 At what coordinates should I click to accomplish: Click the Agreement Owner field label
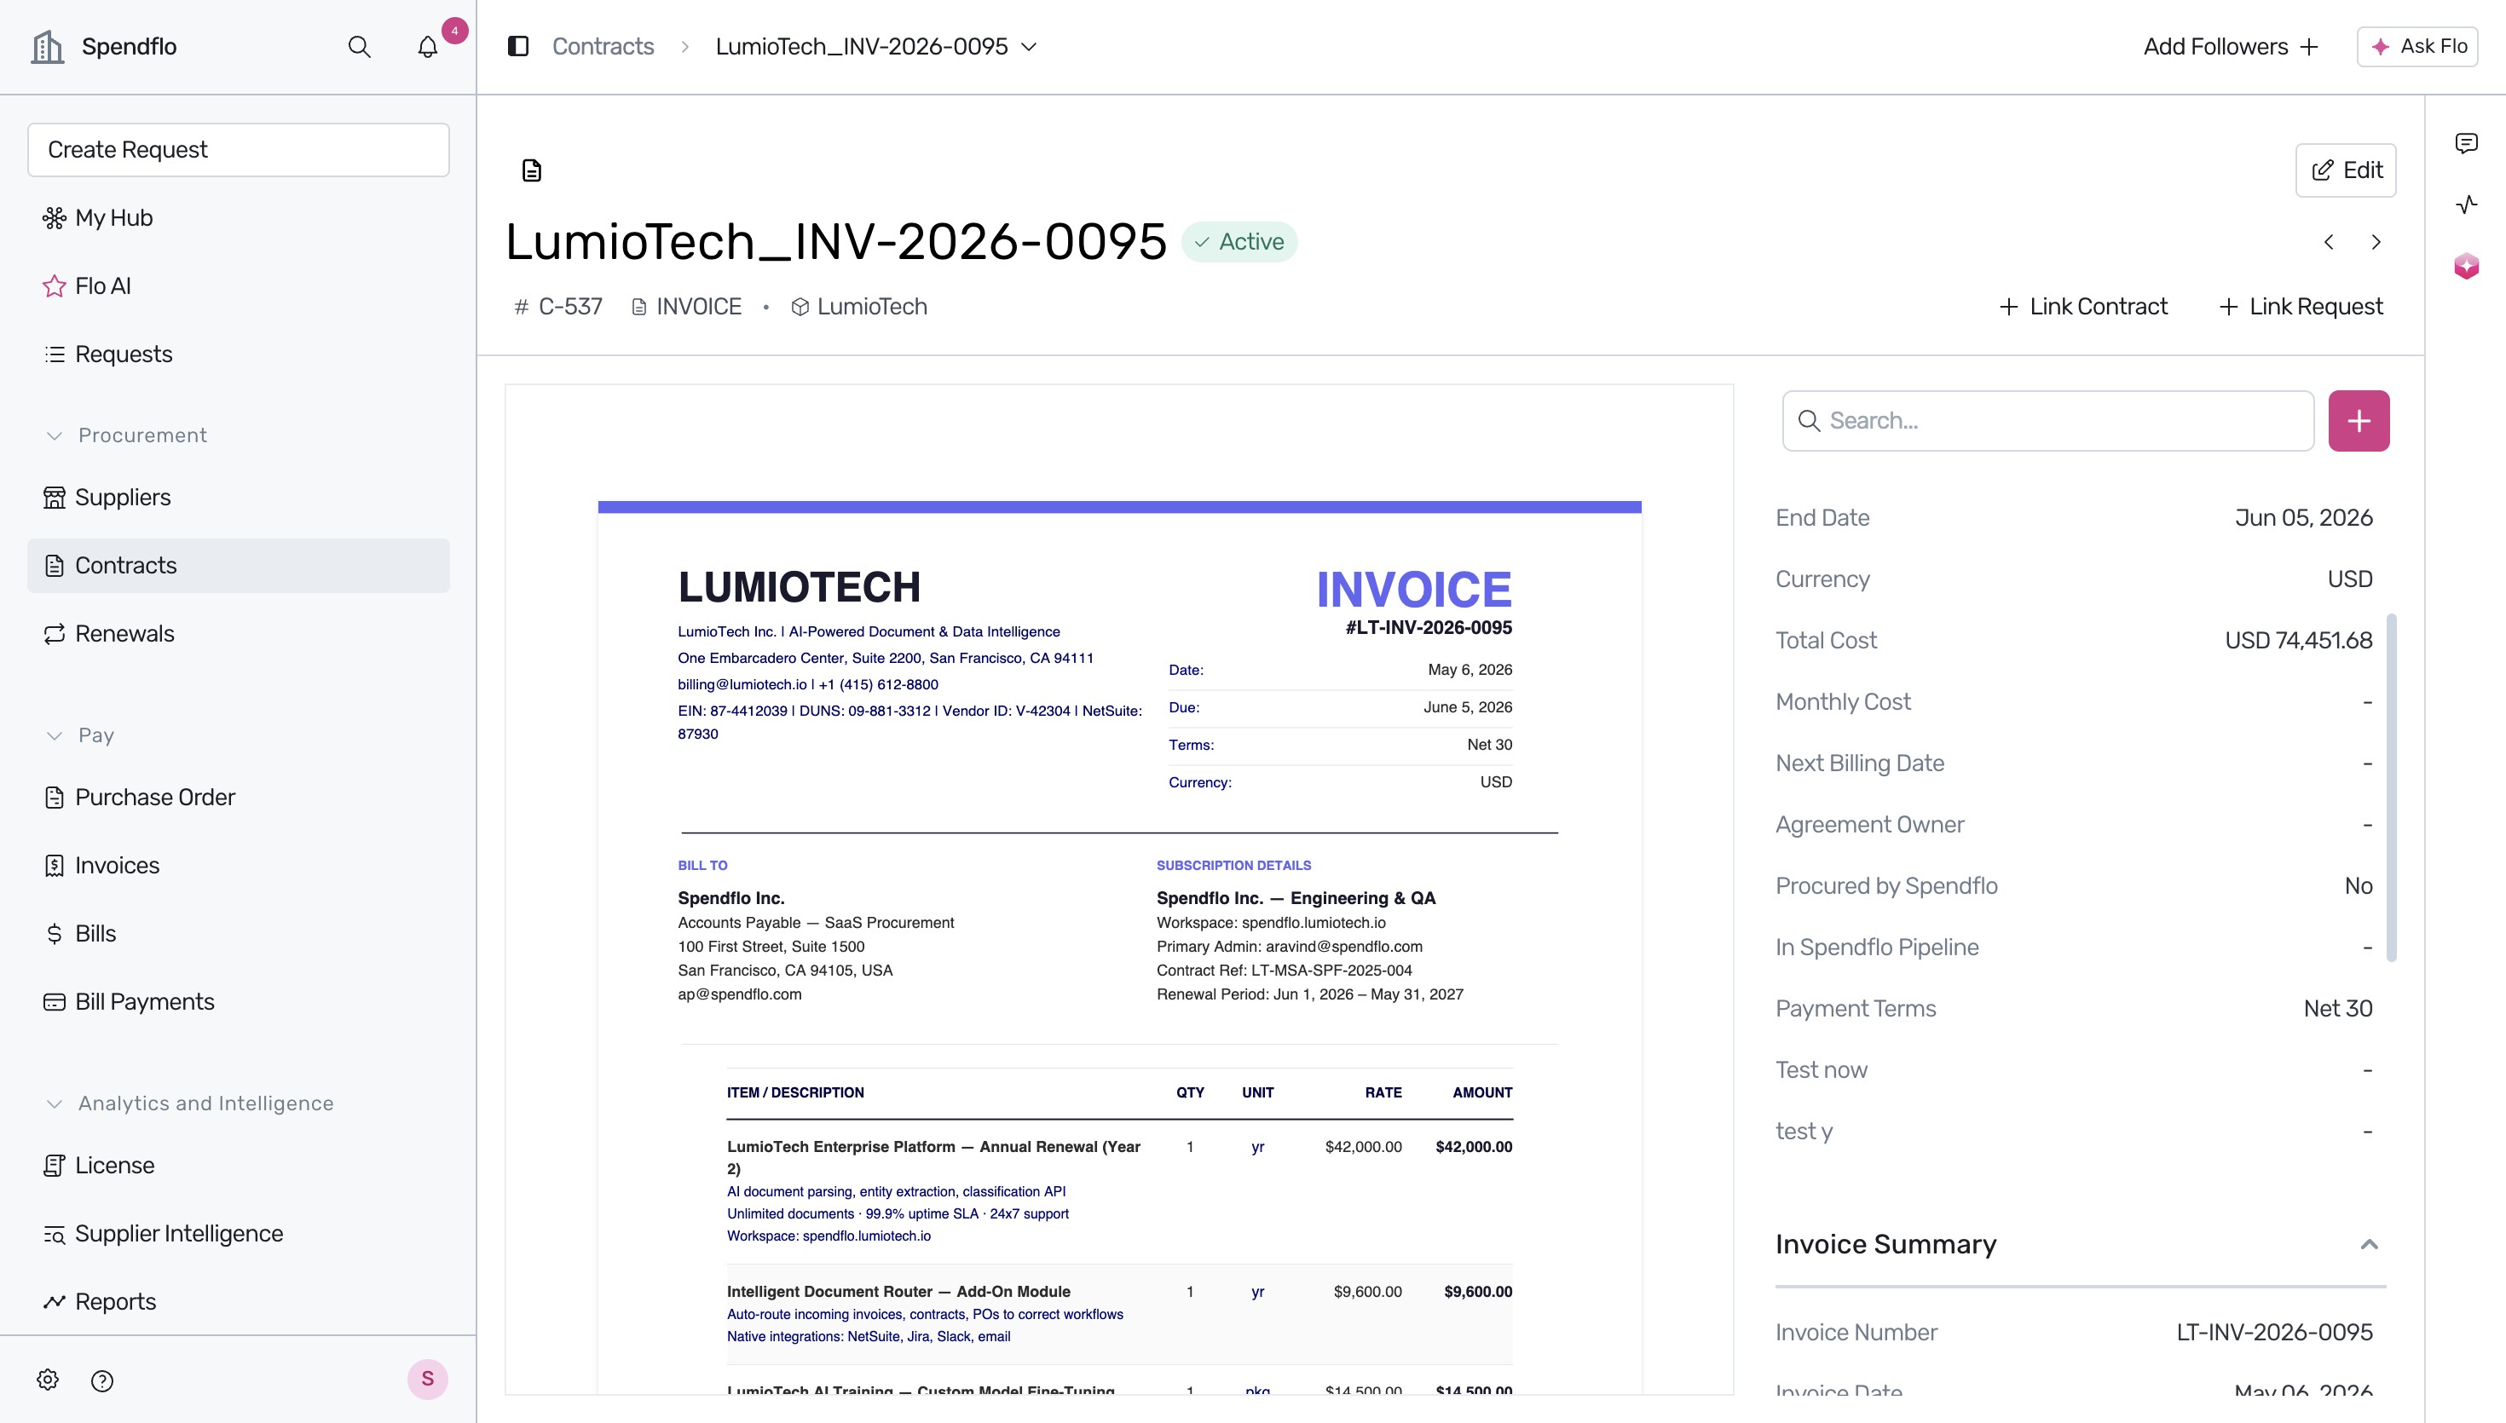tap(1870, 825)
